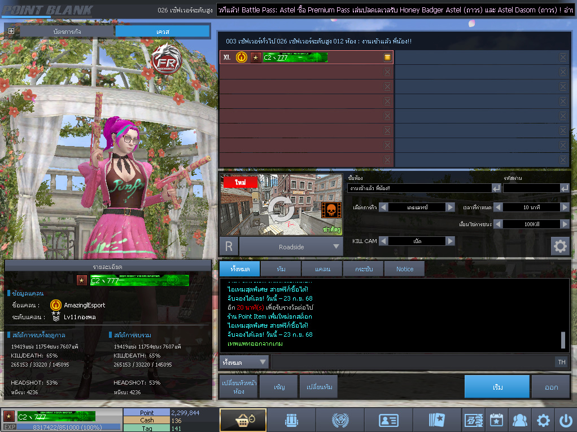Switch to the Notice chat tab
577x432 pixels.
pos(404,269)
